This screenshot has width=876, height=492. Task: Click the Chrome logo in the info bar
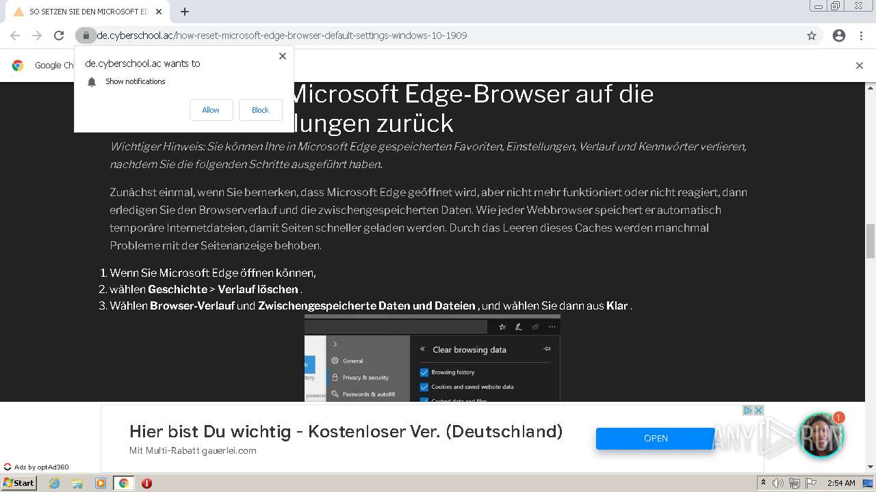tap(18, 66)
